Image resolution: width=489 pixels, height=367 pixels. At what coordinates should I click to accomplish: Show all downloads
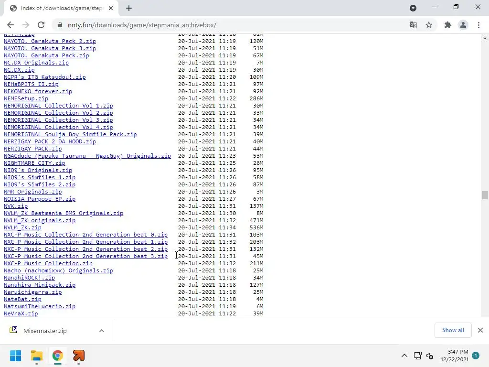(453, 330)
